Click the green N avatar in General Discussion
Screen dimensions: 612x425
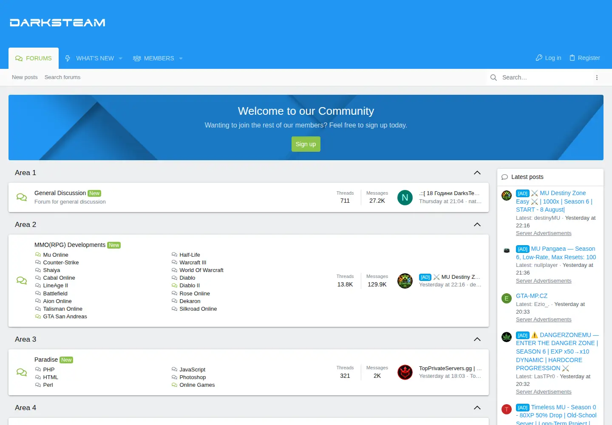(x=405, y=197)
